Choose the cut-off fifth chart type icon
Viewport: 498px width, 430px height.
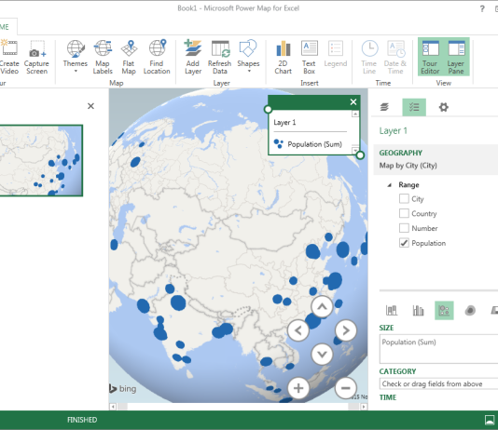[x=494, y=310]
